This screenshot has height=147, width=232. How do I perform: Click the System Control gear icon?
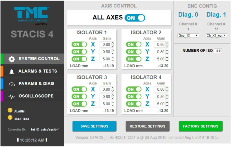coord(12,59)
